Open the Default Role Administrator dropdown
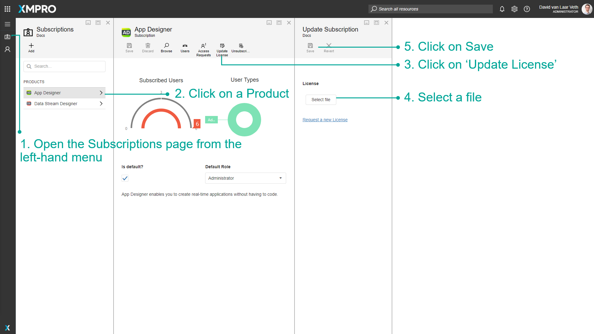 point(245,178)
